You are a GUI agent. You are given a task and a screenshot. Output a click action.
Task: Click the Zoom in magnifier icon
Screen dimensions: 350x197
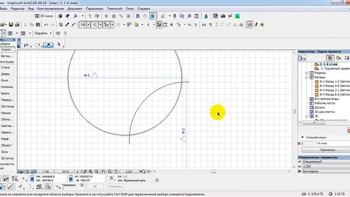[x=90, y=171]
